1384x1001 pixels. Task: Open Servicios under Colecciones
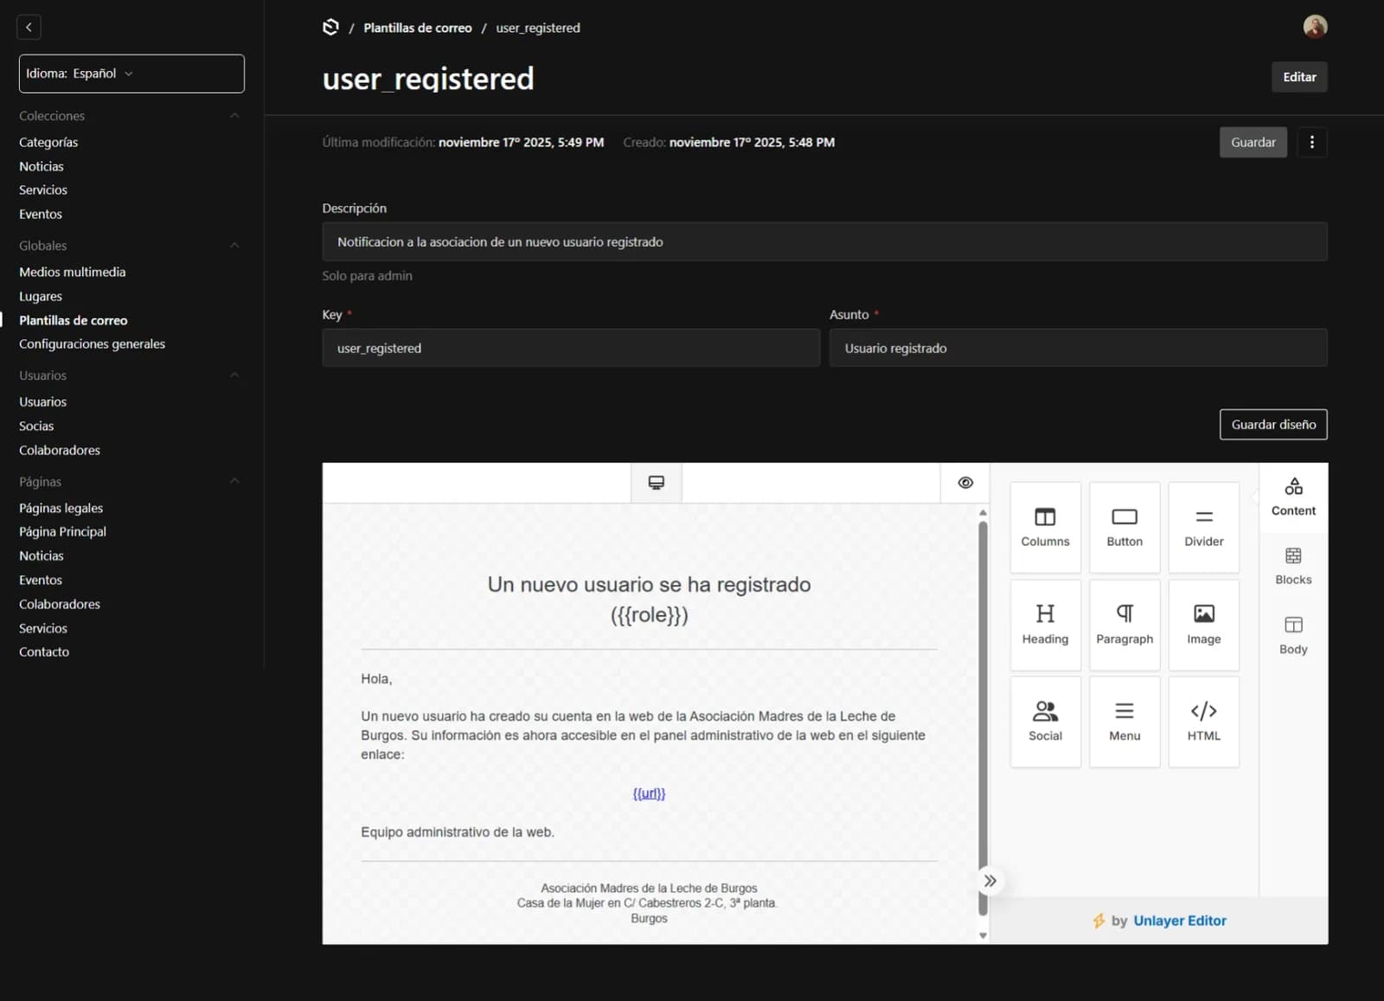tap(43, 189)
